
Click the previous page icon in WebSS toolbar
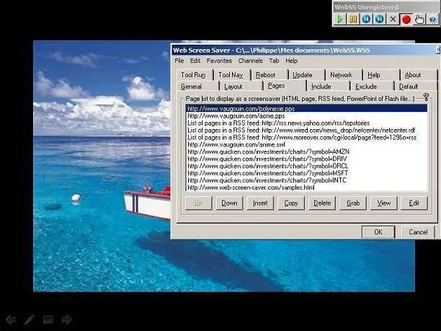366,19
